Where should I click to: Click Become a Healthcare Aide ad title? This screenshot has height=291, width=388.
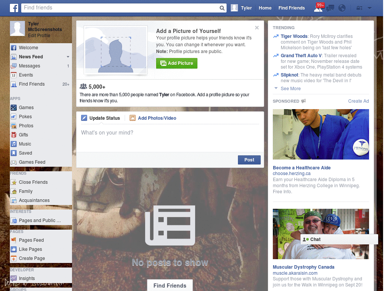[x=302, y=168]
